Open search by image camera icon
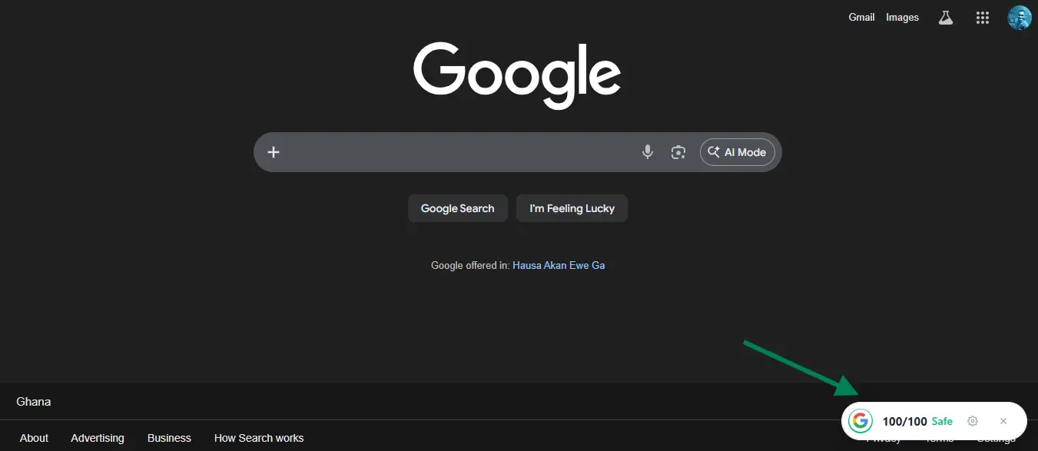Screen dimensions: 1038x451 coord(678,152)
